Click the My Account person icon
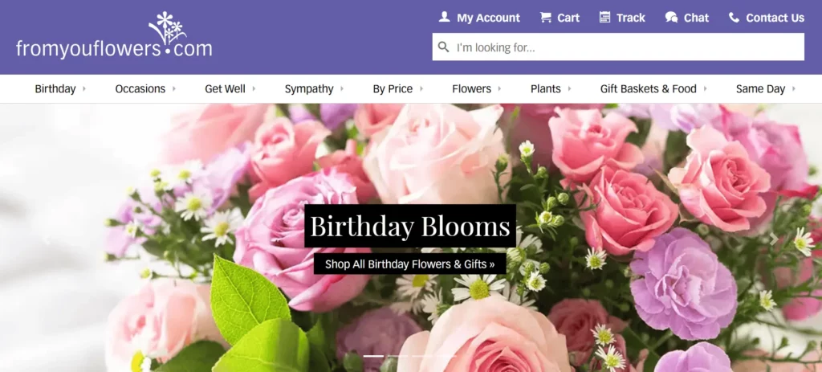 coord(444,17)
